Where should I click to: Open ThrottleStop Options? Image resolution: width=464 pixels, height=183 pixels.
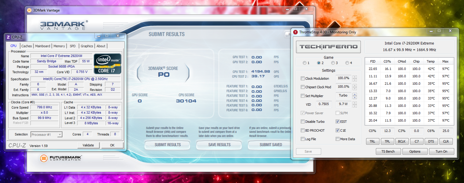coord(415,151)
